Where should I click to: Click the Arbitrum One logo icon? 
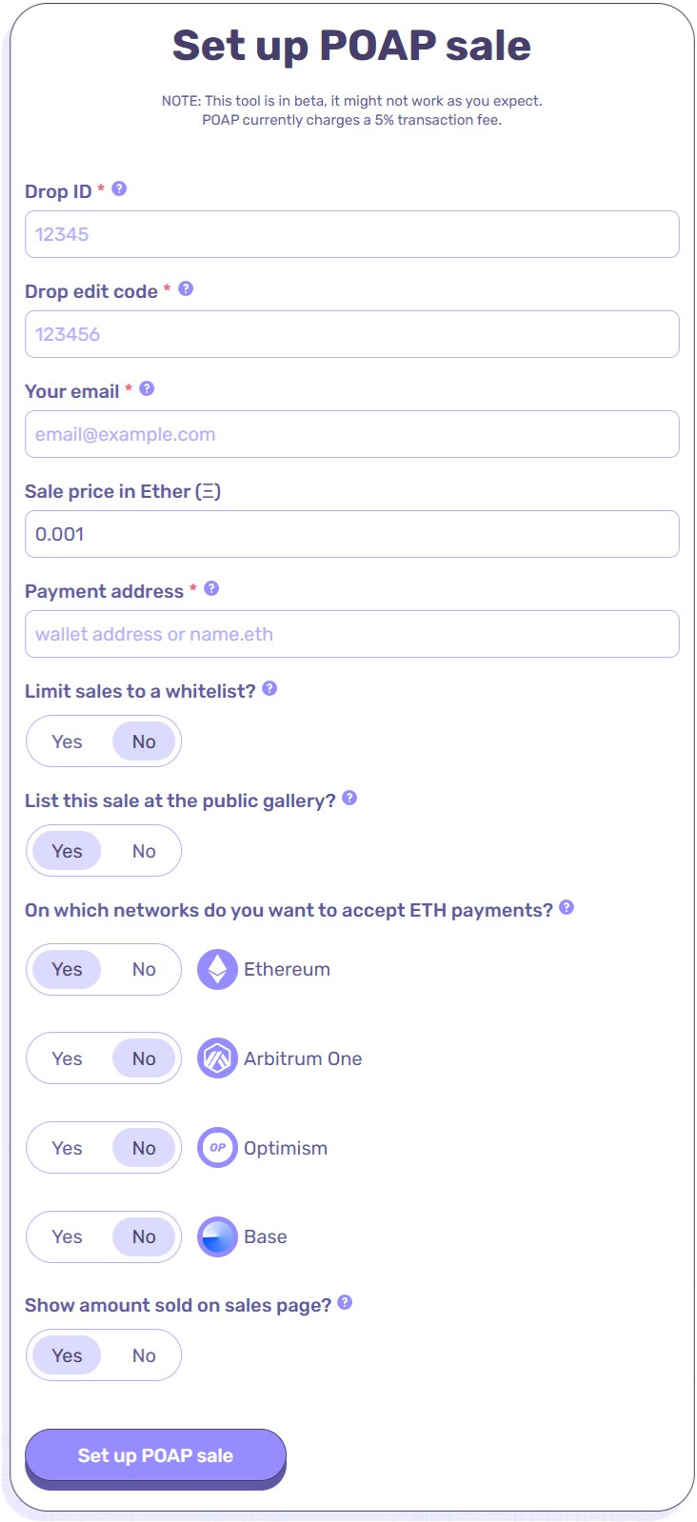tap(217, 1058)
